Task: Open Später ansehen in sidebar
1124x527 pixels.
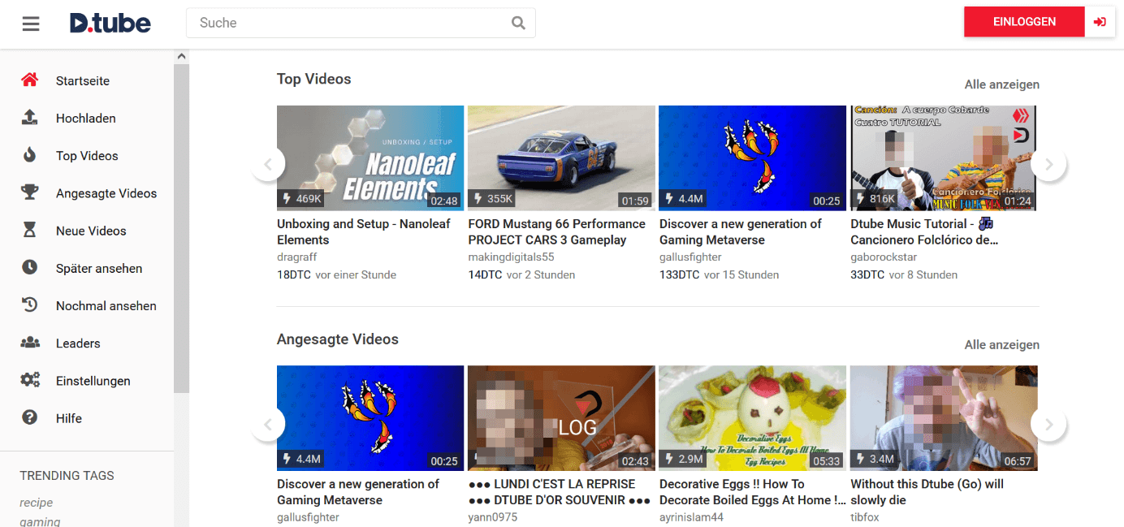Action: (x=99, y=268)
